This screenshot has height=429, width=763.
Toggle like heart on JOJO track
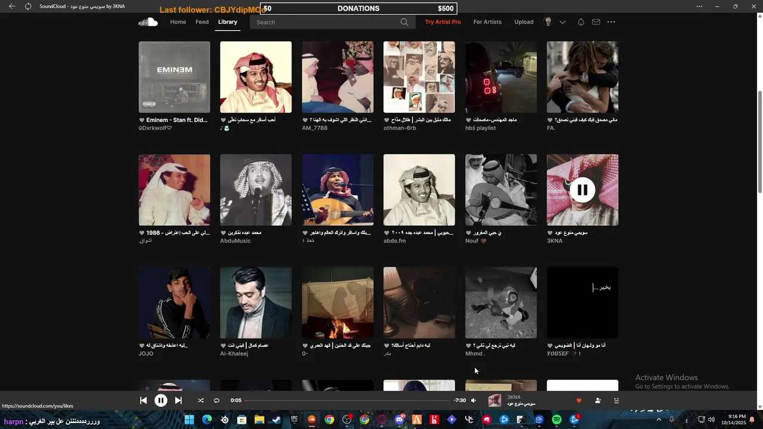tap(142, 346)
